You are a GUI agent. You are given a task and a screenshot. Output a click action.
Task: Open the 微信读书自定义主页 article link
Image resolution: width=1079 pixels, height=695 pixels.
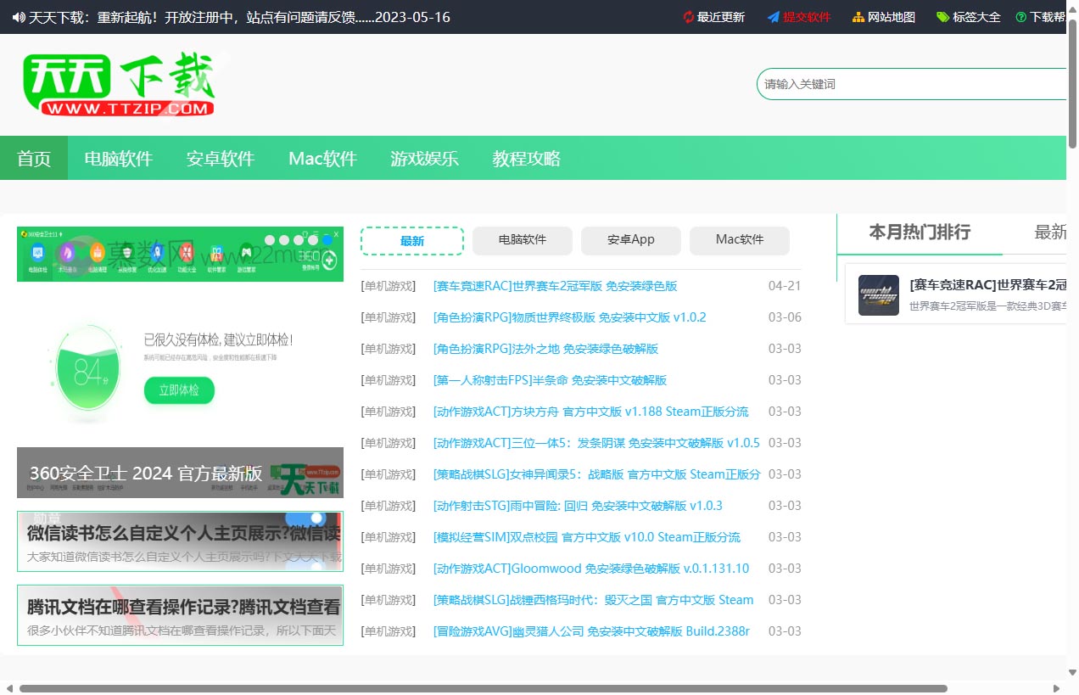[180, 532]
